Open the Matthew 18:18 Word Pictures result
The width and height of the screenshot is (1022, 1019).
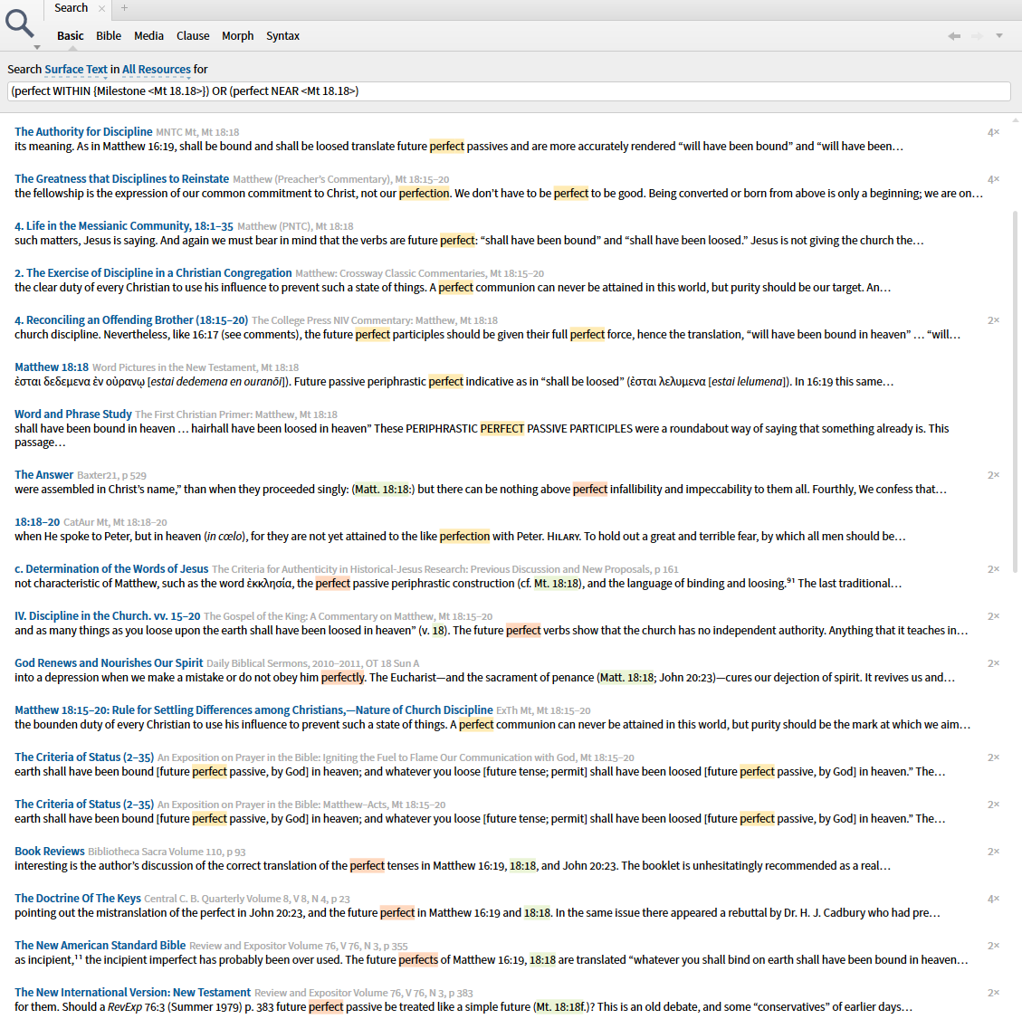pos(52,367)
